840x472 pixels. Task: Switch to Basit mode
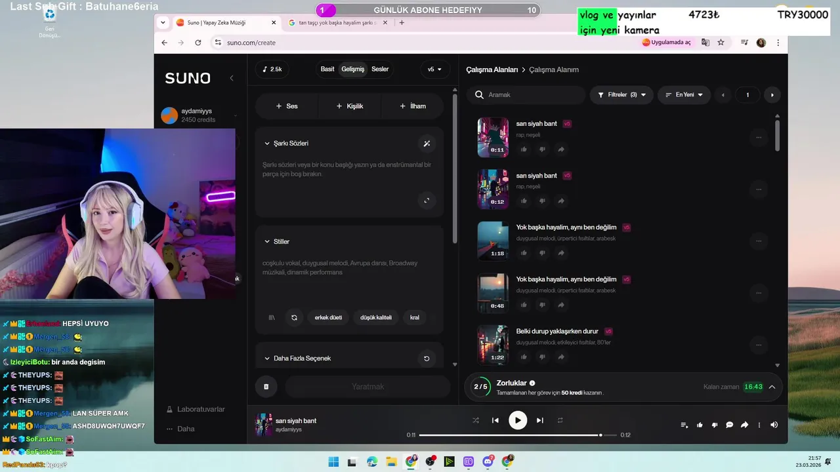pyautogui.click(x=327, y=69)
